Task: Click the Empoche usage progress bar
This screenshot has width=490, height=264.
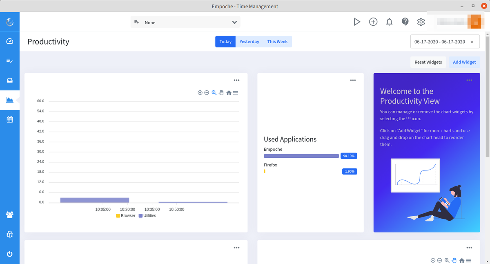Action: point(301,156)
